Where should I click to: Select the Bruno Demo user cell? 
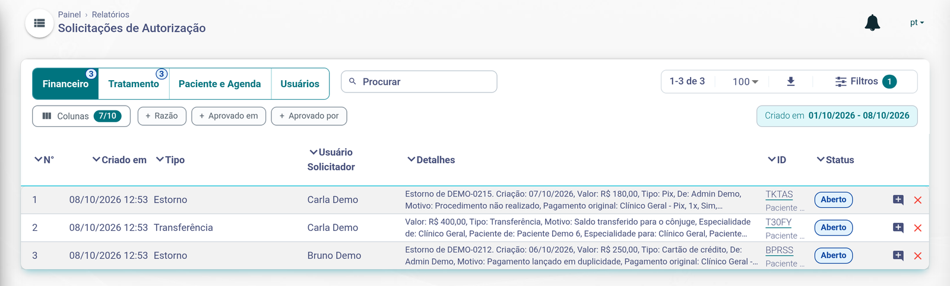(334, 256)
